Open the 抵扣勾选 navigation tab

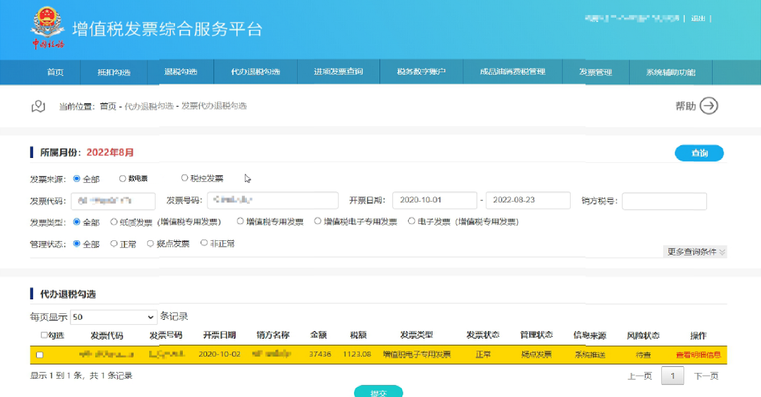114,72
